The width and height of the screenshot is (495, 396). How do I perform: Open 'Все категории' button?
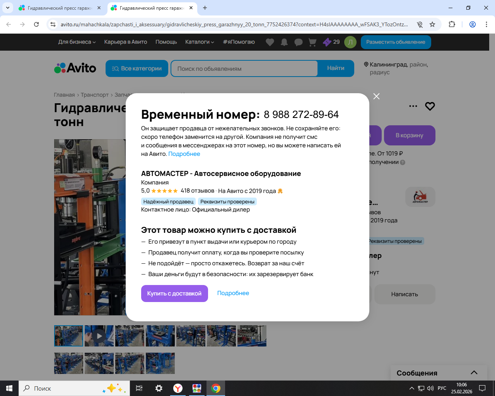tap(137, 68)
